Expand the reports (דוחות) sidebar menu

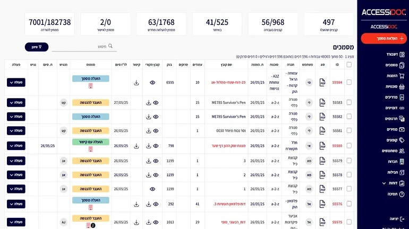tap(394, 183)
